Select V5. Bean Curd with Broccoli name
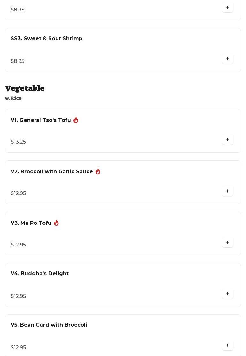The image size is (246, 356). (49, 325)
